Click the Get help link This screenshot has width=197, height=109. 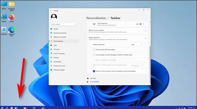pos(93,78)
